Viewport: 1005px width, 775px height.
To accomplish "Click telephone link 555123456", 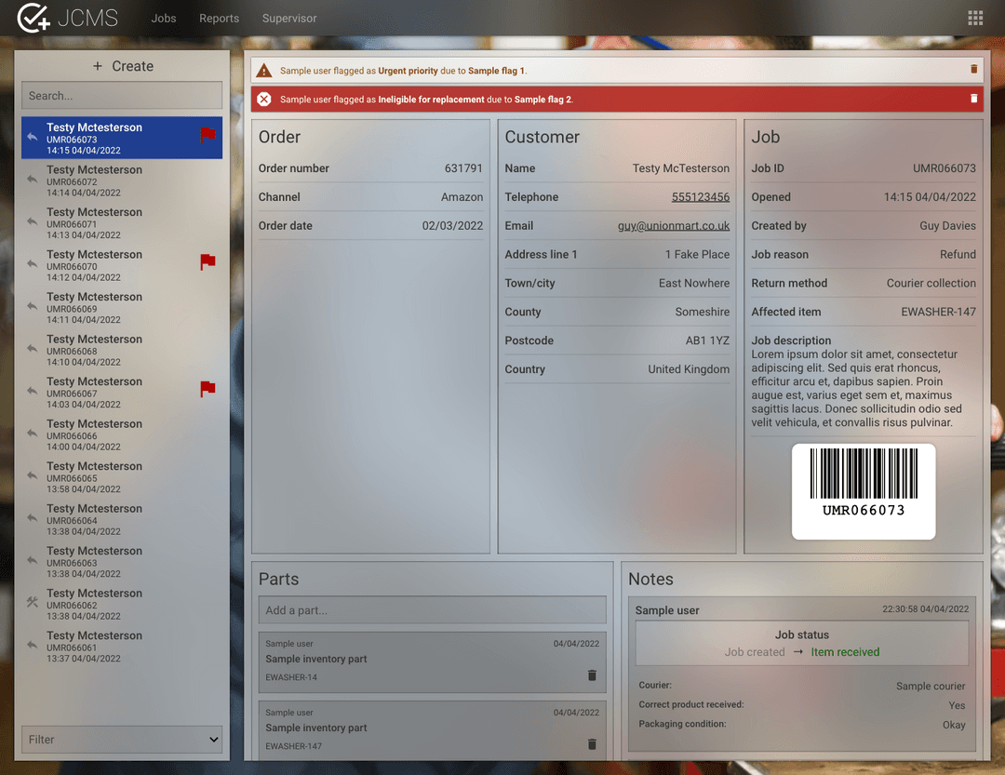I will pyautogui.click(x=700, y=197).
